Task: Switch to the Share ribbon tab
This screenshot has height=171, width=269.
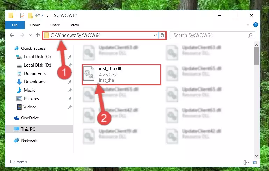Action: [x=55, y=25]
